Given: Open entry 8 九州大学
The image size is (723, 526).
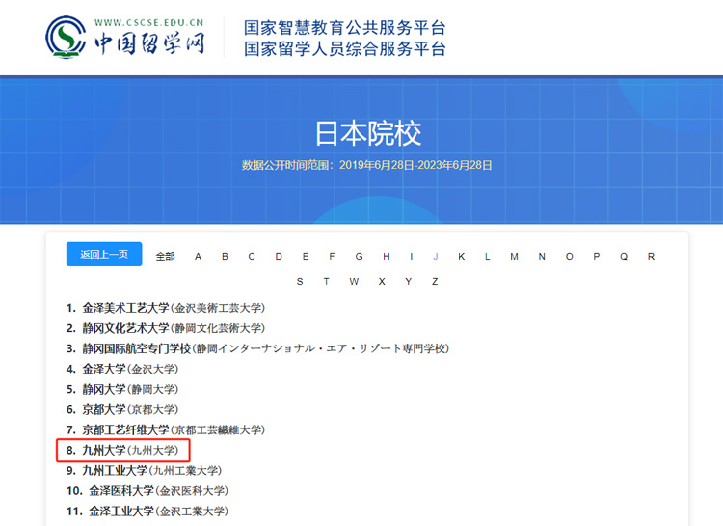Looking at the screenshot, I should 122,451.
